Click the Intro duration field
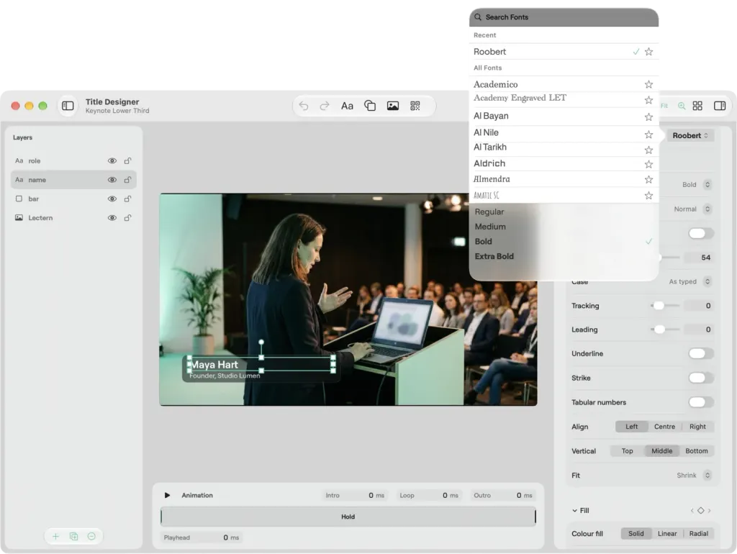The width and height of the screenshot is (737, 554). coord(355,495)
